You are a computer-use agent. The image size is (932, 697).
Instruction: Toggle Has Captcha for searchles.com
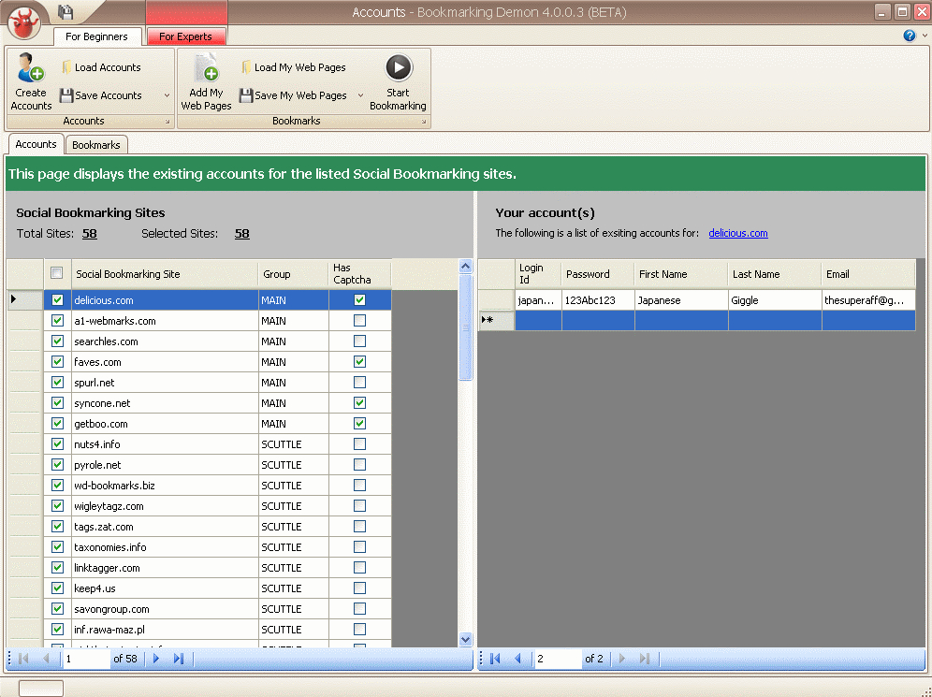(359, 341)
